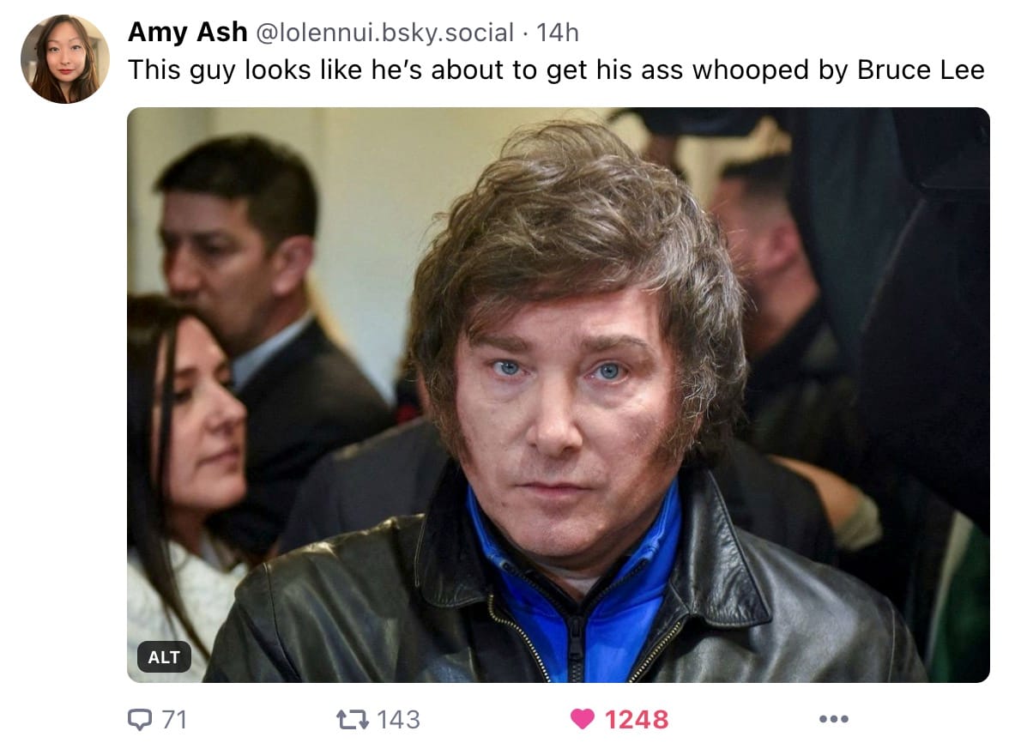The width and height of the screenshot is (1009, 743).
Task: Click the man's tousled hair in photo
Action: (579, 232)
